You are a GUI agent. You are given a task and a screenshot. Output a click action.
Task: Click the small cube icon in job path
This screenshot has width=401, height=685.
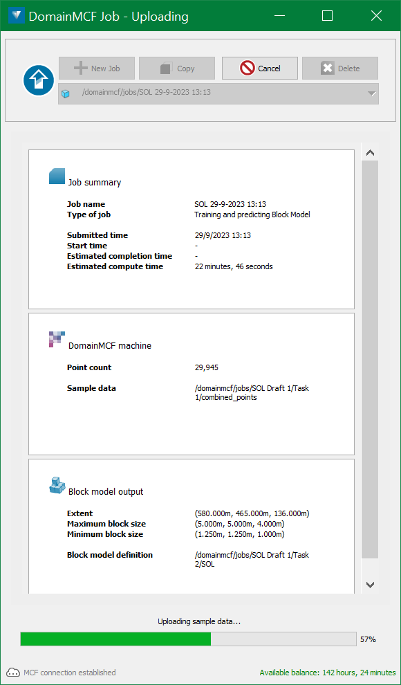click(66, 94)
